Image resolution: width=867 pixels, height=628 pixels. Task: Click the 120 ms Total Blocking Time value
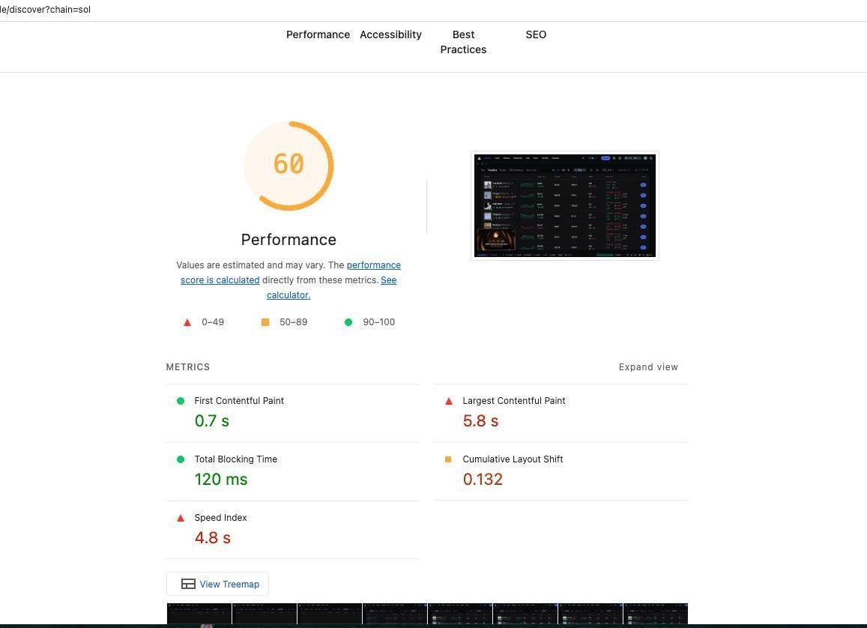click(x=221, y=480)
